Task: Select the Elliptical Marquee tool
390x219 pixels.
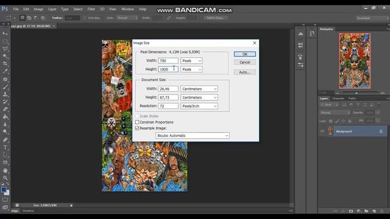Action: pos(5,41)
